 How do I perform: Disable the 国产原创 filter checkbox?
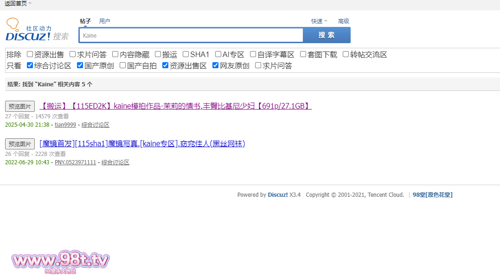pyautogui.click(x=80, y=65)
